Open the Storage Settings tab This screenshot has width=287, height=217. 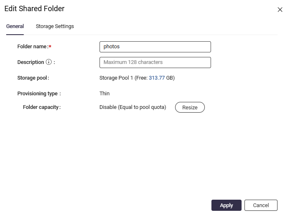[55, 26]
